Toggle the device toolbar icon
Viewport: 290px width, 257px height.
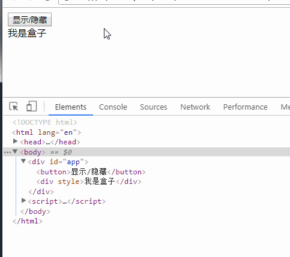click(32, 106)
